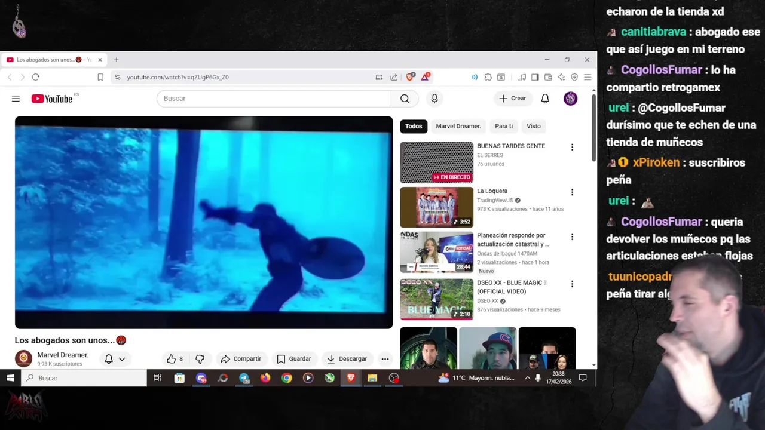Switch to Los abogados son unos tab
The image size is (765, 430).
(x=54, y=60)
